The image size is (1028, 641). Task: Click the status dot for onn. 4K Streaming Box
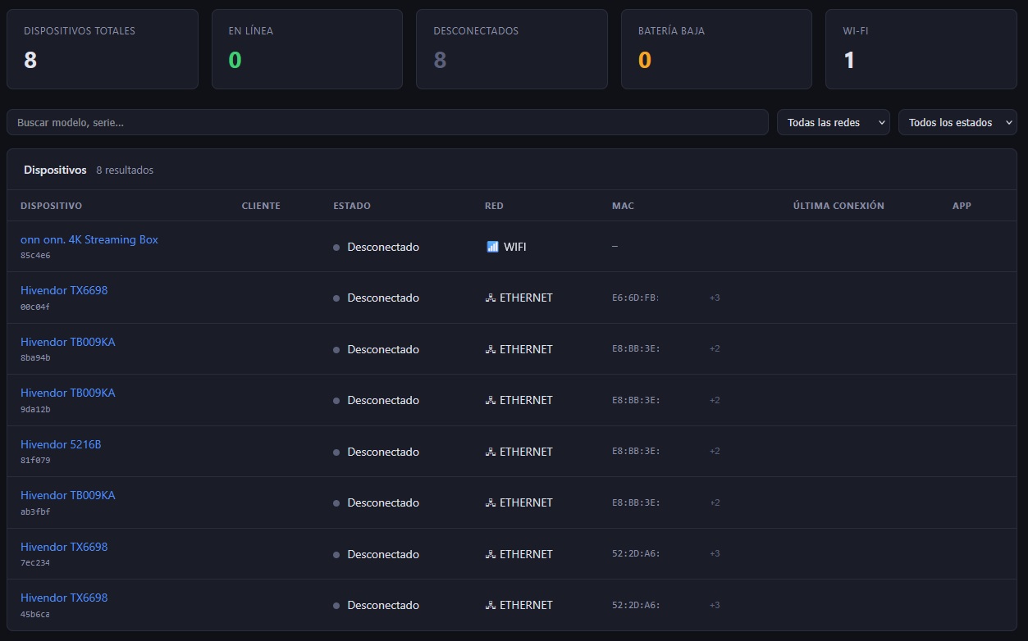336,248
